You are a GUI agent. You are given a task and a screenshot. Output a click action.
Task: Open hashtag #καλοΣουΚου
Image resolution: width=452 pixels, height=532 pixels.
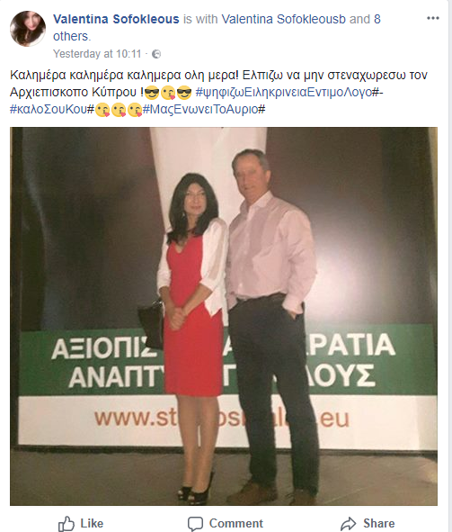point(52,109)
